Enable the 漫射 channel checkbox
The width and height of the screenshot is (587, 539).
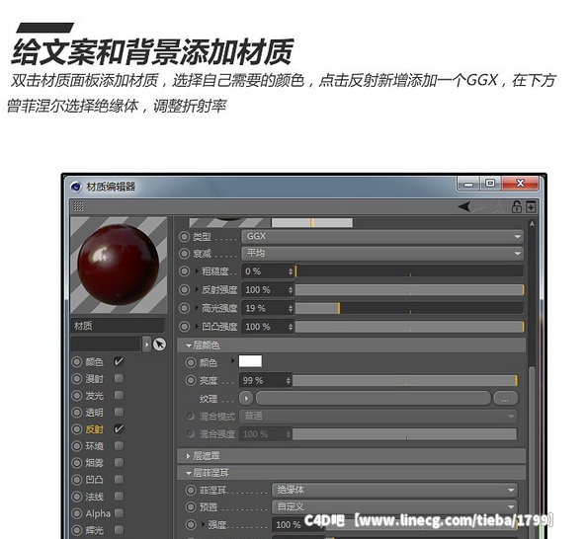point(119,378)
